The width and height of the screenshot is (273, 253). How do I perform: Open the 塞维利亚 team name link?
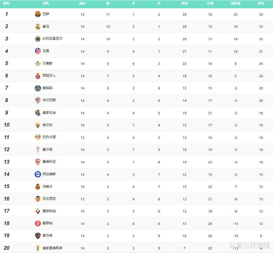[49, 162]
